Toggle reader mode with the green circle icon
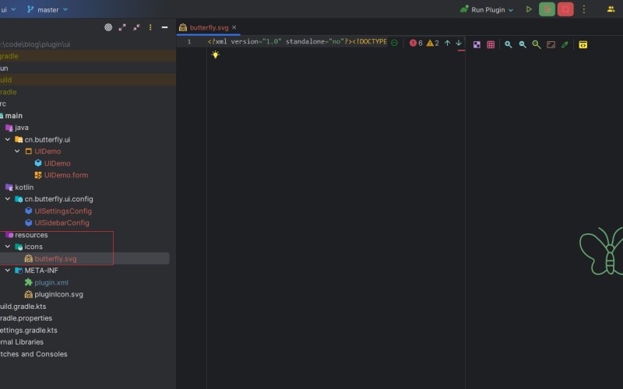Viewport: 623px width, 389px height. coord(394,43)
